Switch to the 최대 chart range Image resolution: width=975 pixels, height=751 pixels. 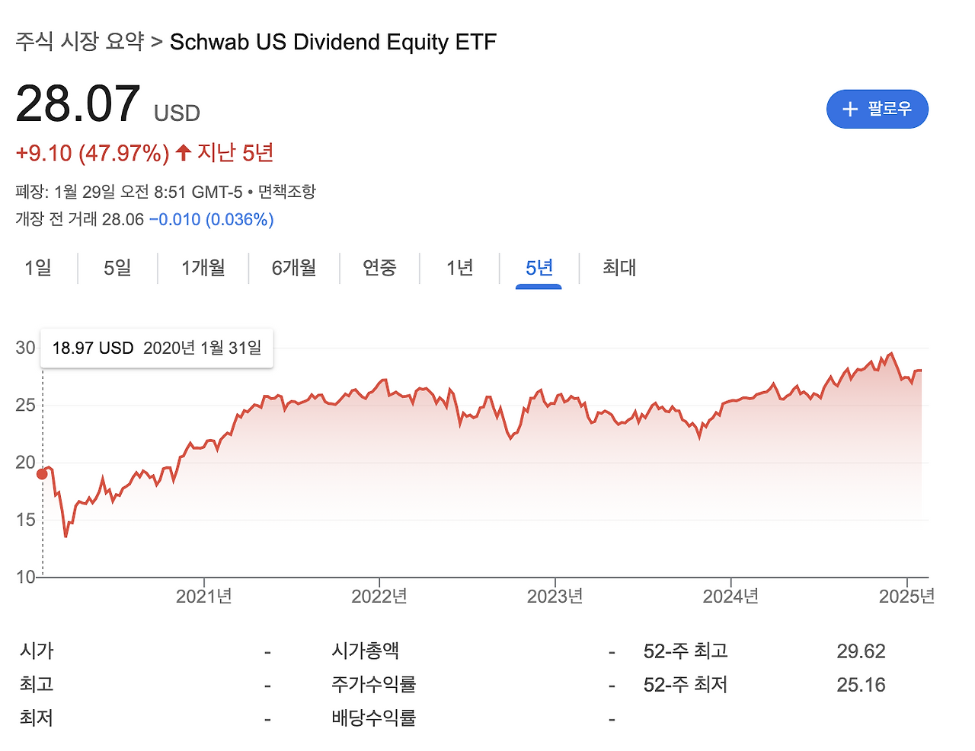[617, 268]
